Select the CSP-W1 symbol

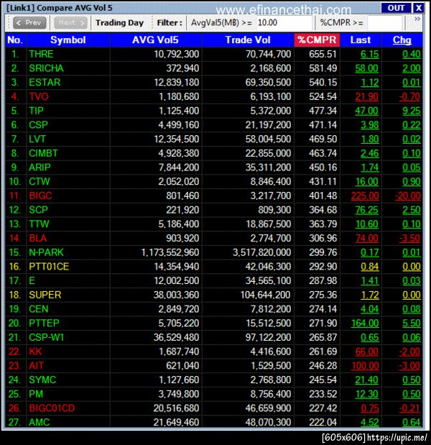click(x=47, y=337)
